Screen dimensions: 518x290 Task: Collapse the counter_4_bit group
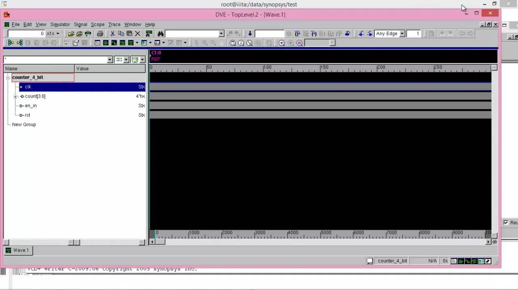(8, 78)
